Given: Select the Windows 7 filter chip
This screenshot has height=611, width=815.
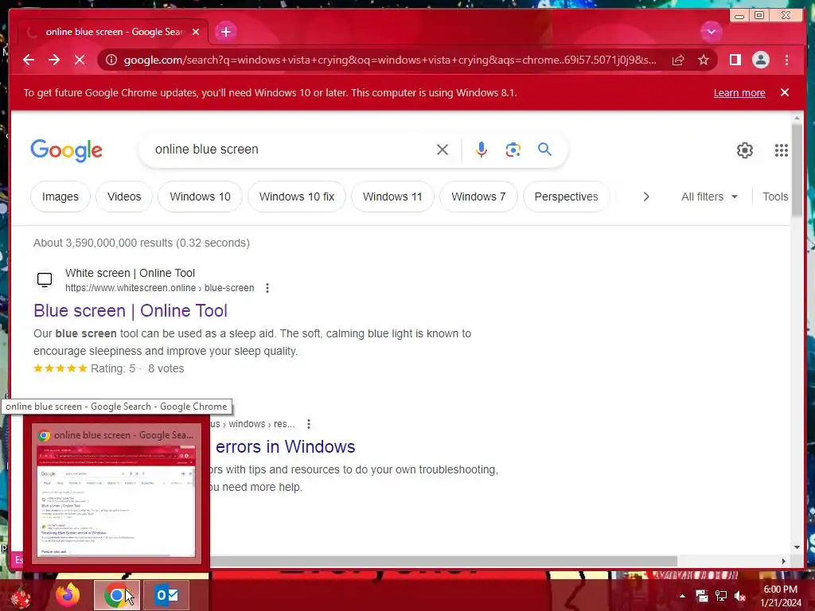Looking at the screenshot, I should tap(478, 197).
